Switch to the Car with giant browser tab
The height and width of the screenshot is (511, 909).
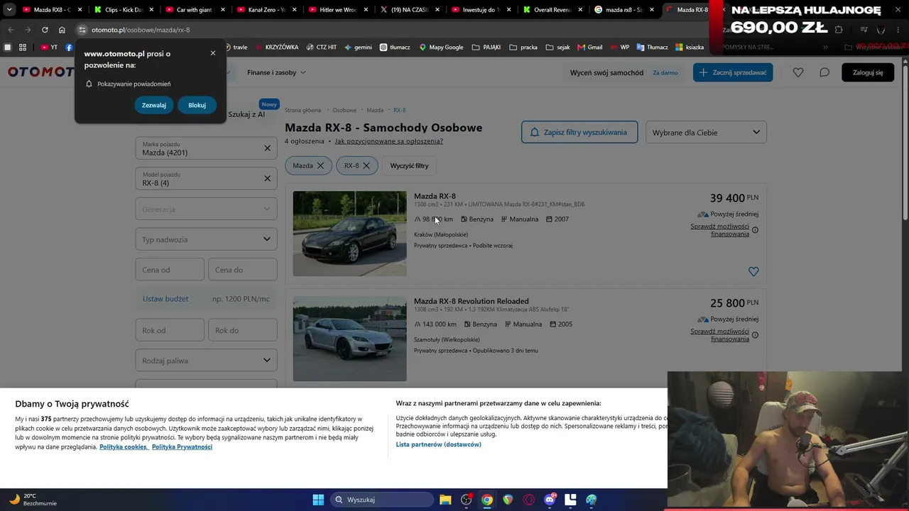click(x=193, y=10)
